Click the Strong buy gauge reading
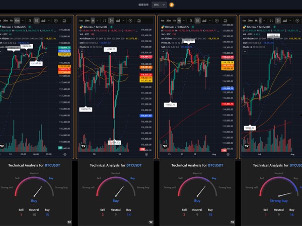The image size is (302, 226). [x=279, y=200]
